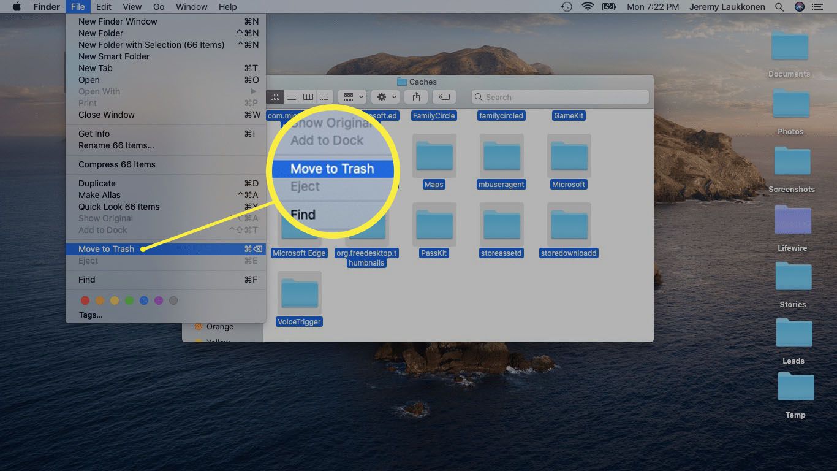Switch Finder to gallery view

click(x=325, y=97)
